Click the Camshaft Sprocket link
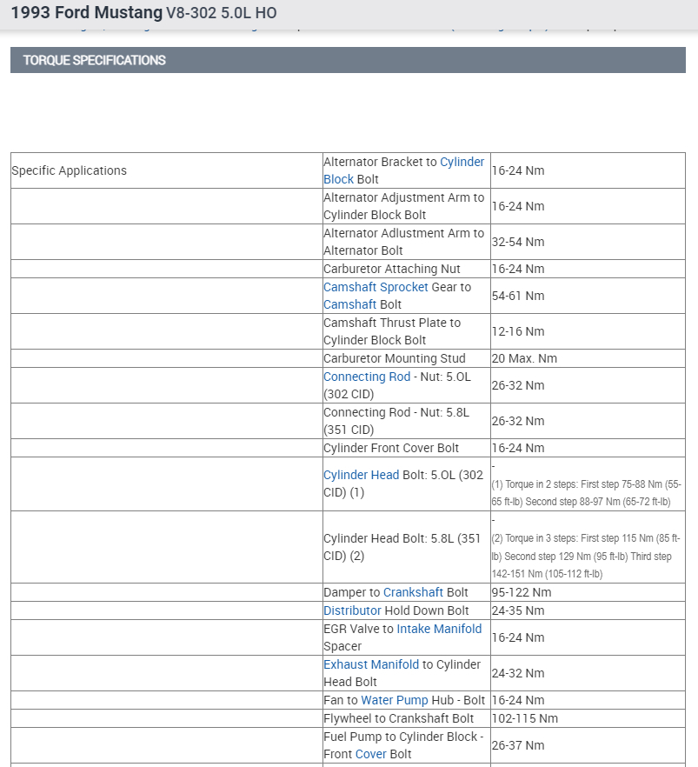The image size is (698, 767). (376, 287)
